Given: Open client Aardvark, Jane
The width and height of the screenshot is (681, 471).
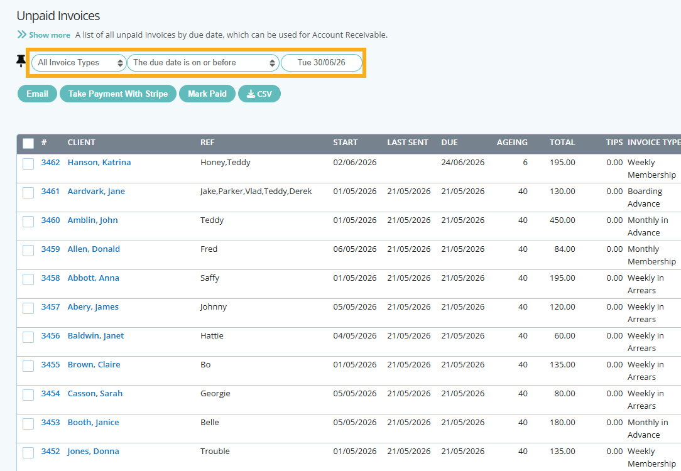Looking at the screenshot, I should [x=96, y=191].
